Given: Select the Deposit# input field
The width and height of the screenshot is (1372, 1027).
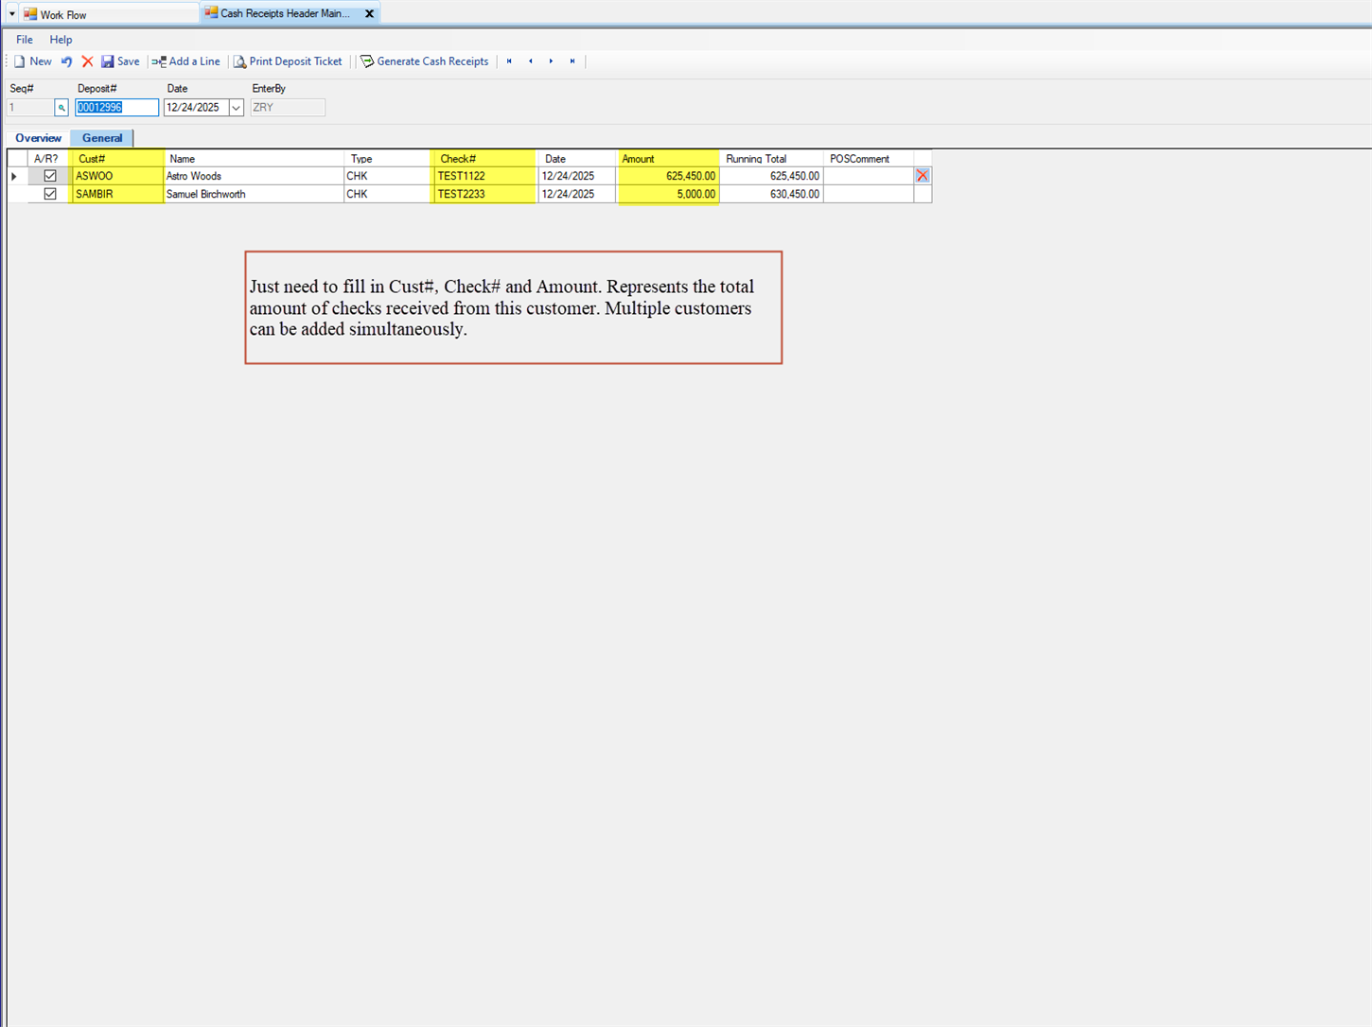Looking at the screenshot, I should pos(115,107).
